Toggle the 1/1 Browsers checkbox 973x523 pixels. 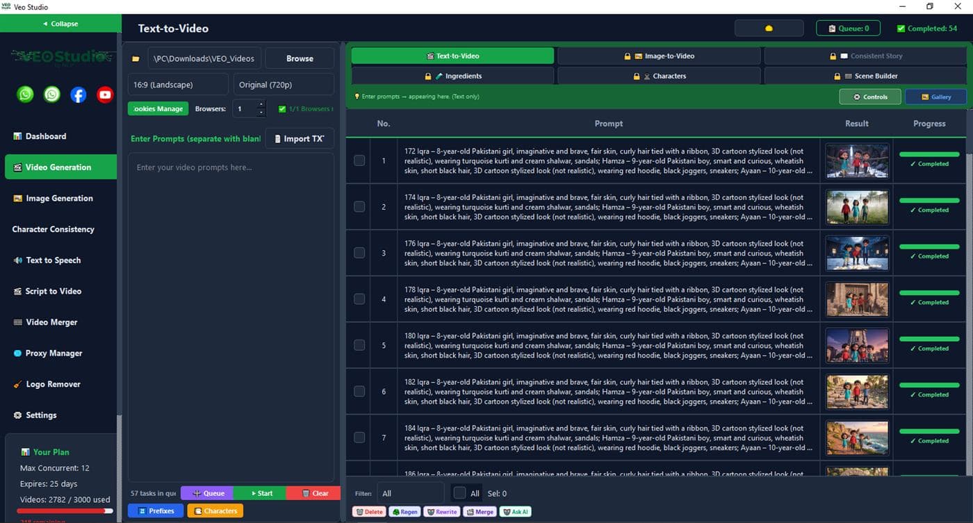281,109
